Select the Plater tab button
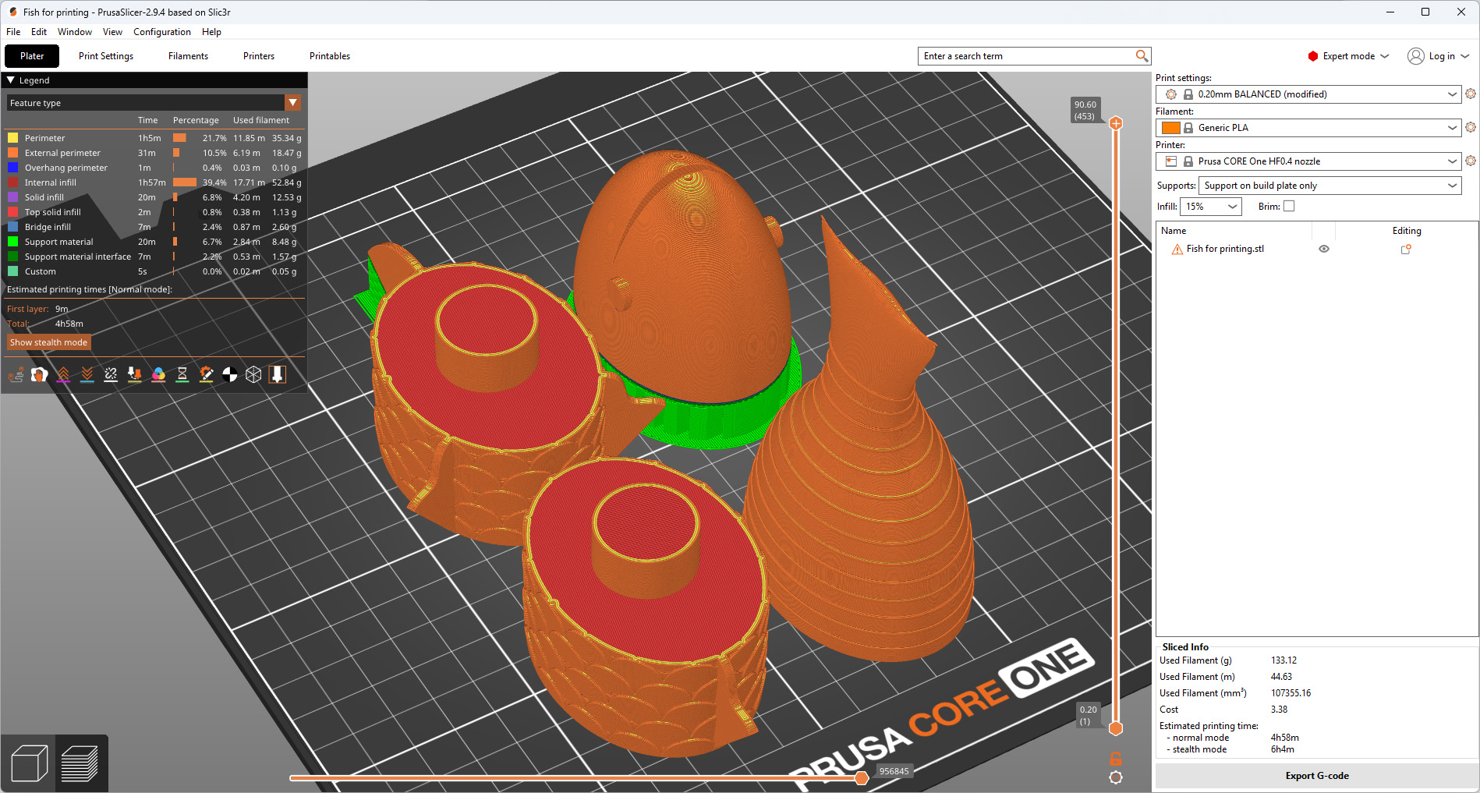Image resolution: width=1480 pixels, height=793 pixels. tap(32, 56)
